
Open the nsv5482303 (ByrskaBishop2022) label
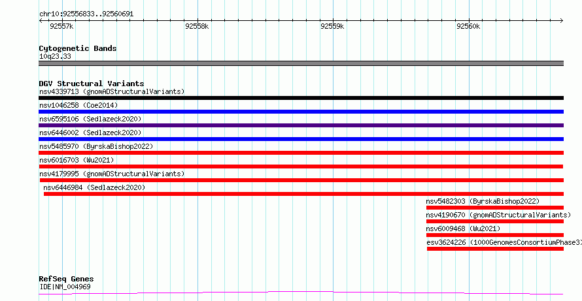(x=483, y=201)
